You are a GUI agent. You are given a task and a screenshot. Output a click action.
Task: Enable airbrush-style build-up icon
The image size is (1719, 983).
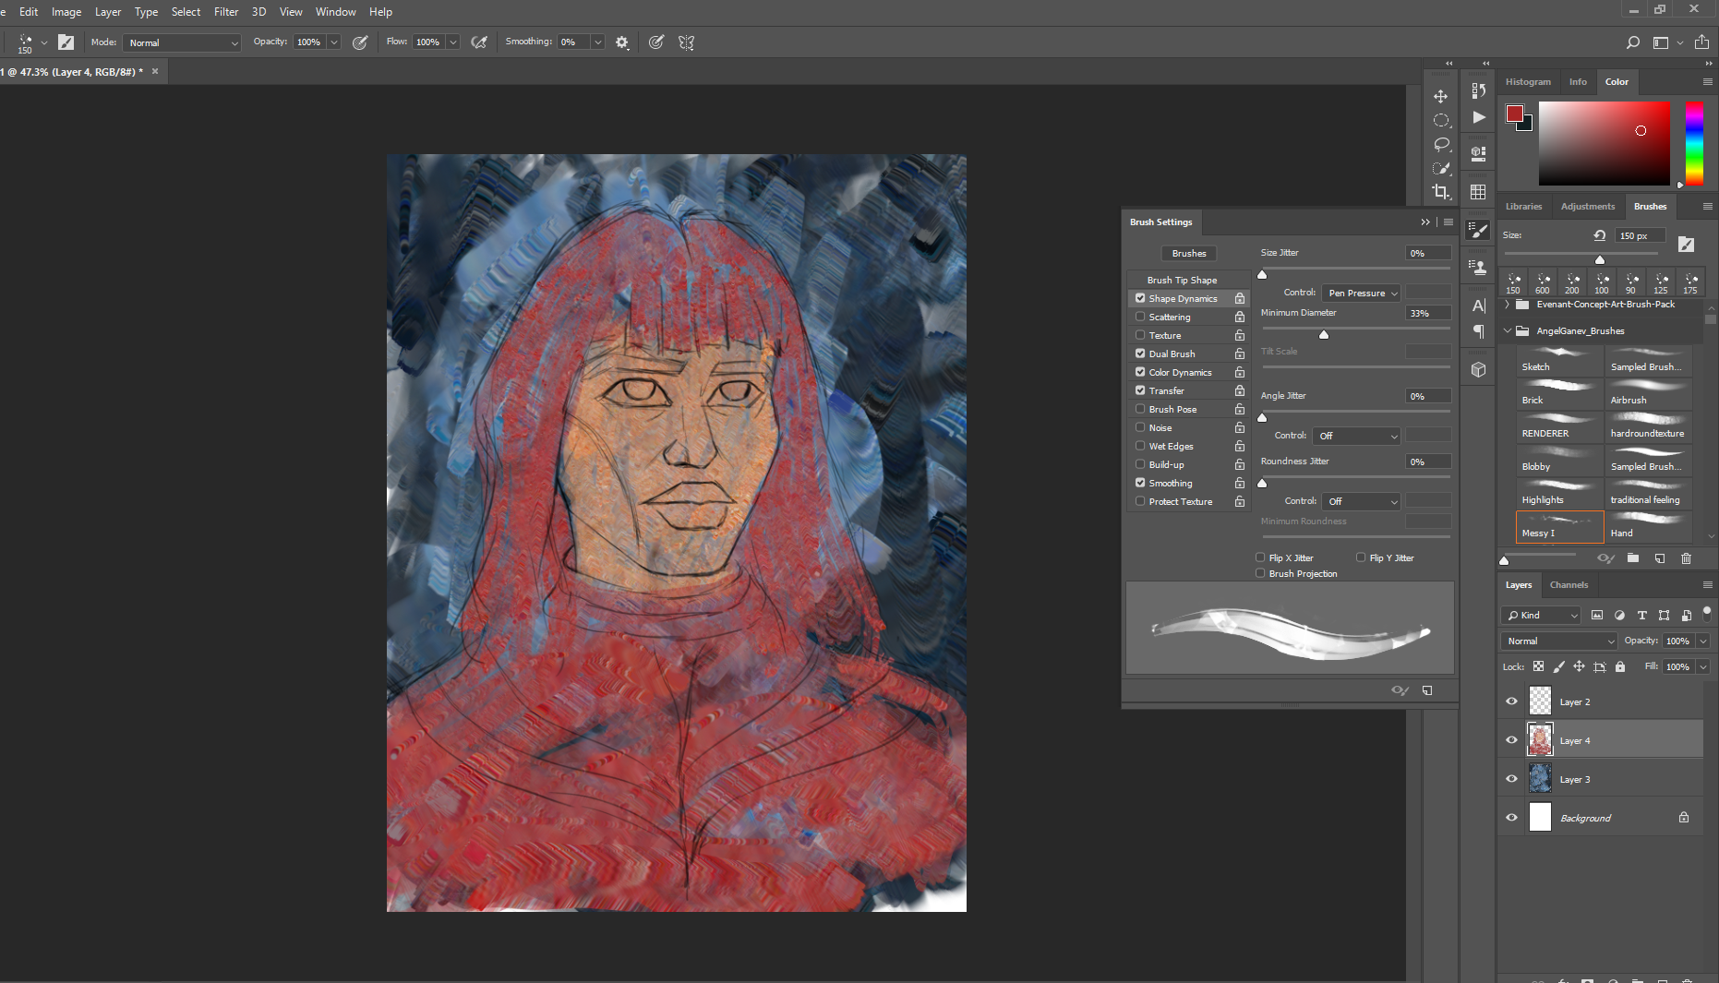(x=478, y=42)
